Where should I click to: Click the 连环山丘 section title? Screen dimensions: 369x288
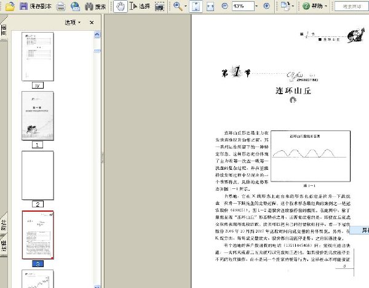tap(293, 90)
